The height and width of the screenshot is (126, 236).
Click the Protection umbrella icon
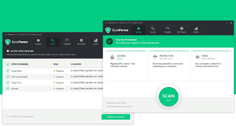click(155, 57)
